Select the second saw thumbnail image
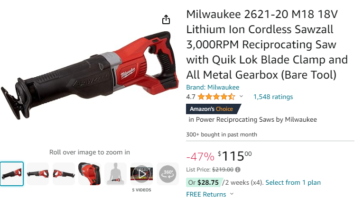Image resolution: width=363 pixels, height=198 pixels. [38, 174]
